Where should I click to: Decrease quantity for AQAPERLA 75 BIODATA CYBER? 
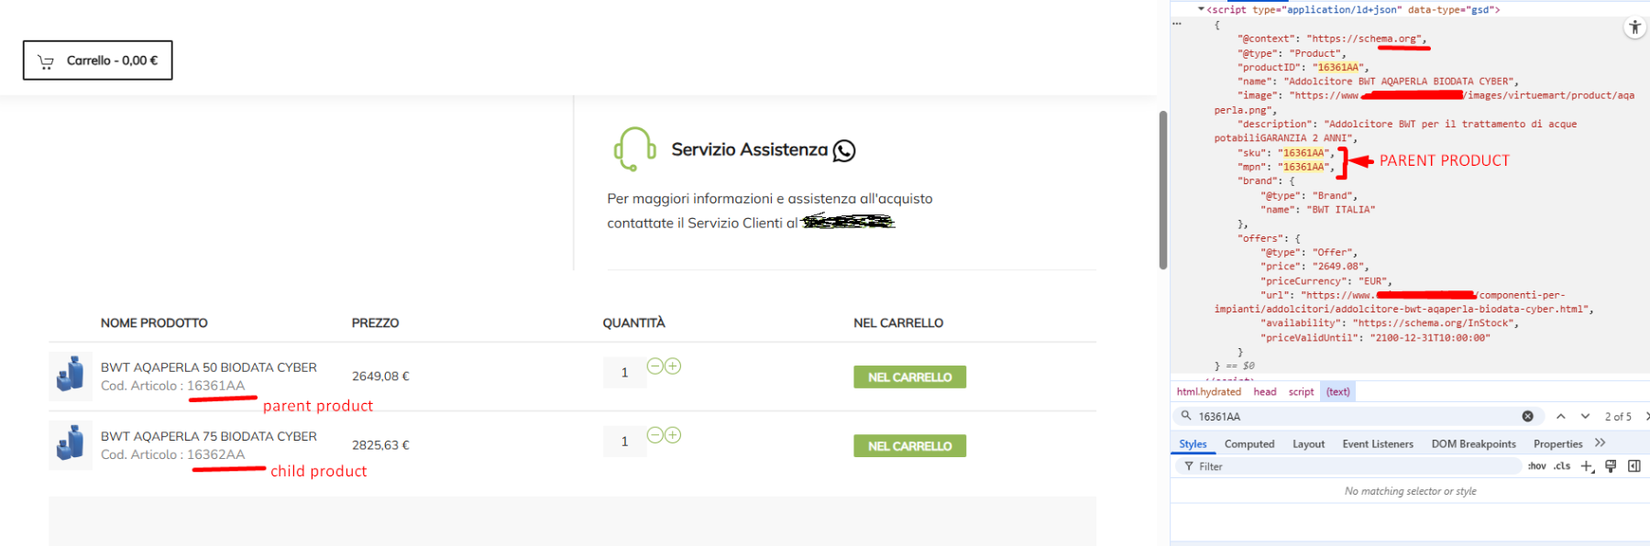tap(654, 435)
